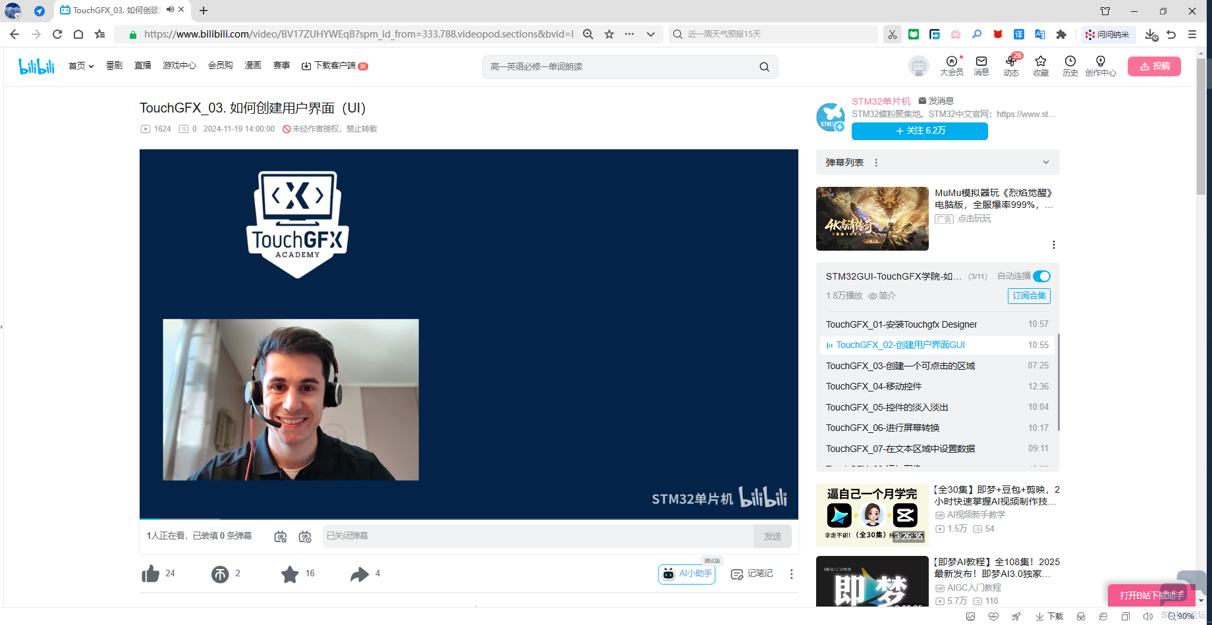The width and height of the screenshot is (1212, 625).
Task: Click the search magnifier in Bilibili search box
Action: pyautogui.click(x=764, y=67)
